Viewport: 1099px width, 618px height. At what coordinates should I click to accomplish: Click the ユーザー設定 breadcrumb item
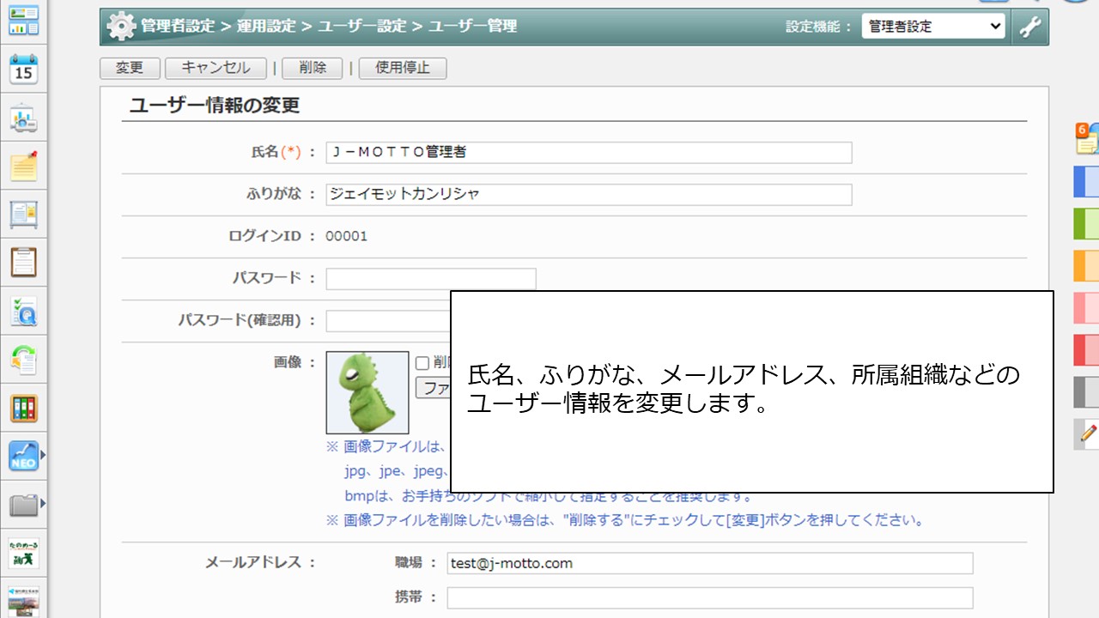361,27
